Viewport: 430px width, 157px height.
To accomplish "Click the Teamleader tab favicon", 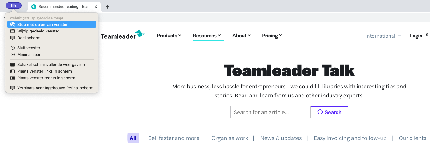I will point(34,7).
